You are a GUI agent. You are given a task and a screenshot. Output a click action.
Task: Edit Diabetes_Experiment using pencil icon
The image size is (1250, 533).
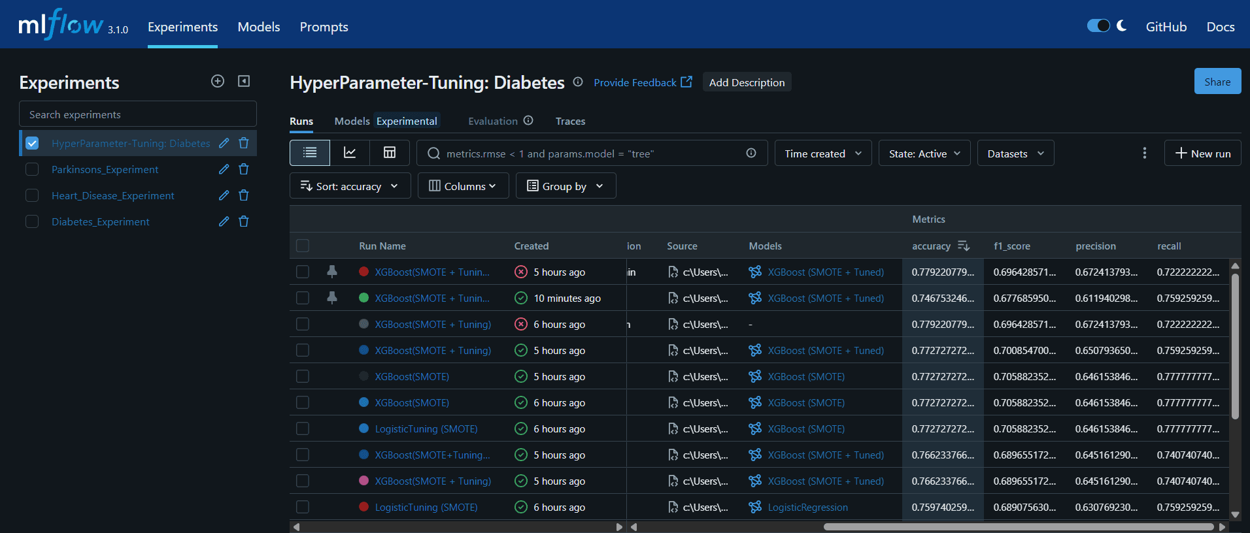click(224, 221)
